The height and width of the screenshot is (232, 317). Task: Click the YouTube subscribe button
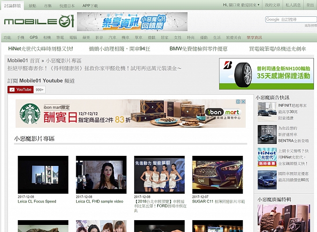[20, 89]
